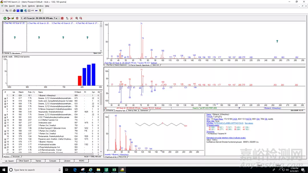Select the Head to Tail comparison tab
Image resolution: width=308 pixels, height=173 pixels.
point(120,111)
